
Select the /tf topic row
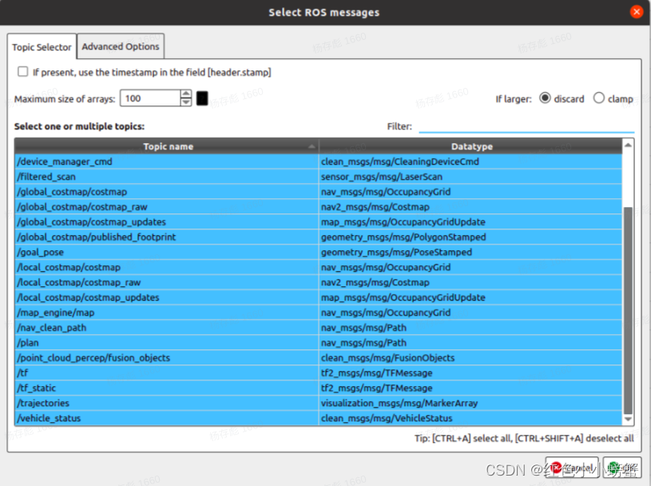tap(160, 372)
